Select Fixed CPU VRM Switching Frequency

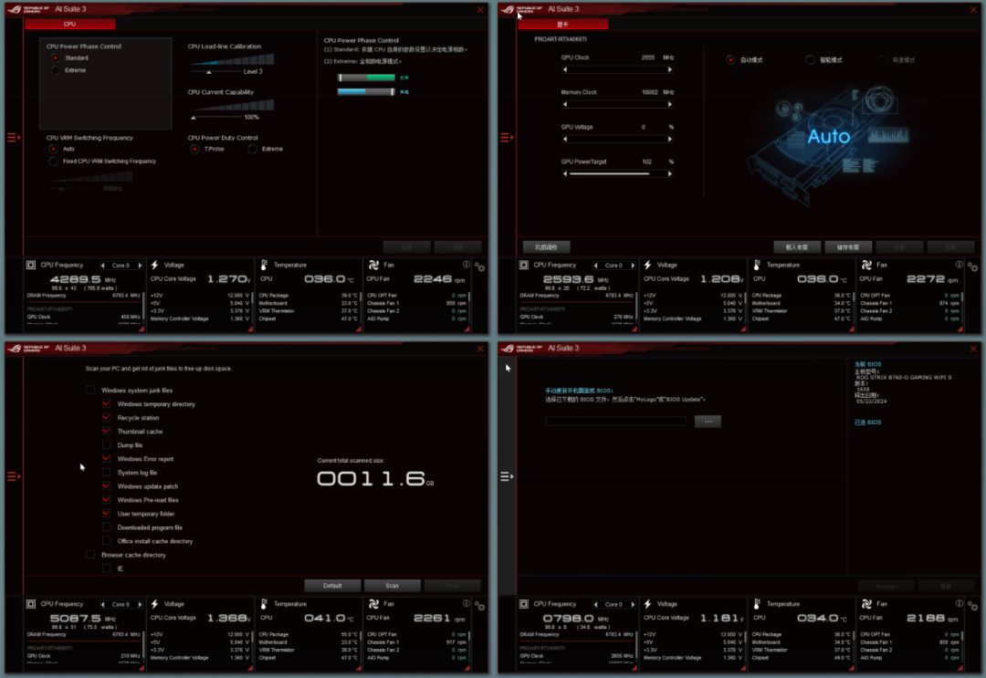pos(54,162)
